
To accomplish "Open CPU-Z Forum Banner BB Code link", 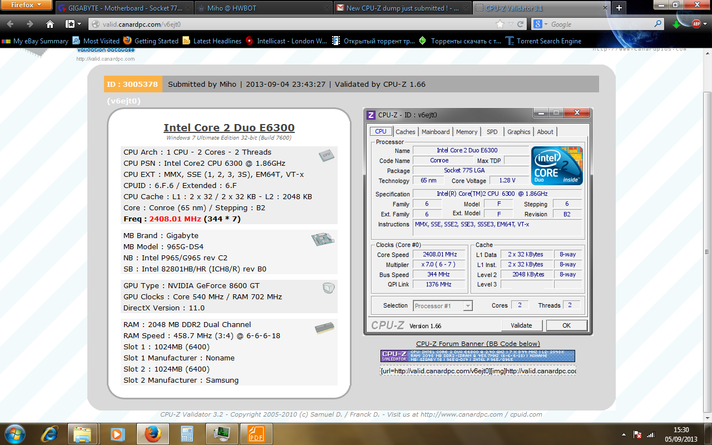I will coord(478,344).
